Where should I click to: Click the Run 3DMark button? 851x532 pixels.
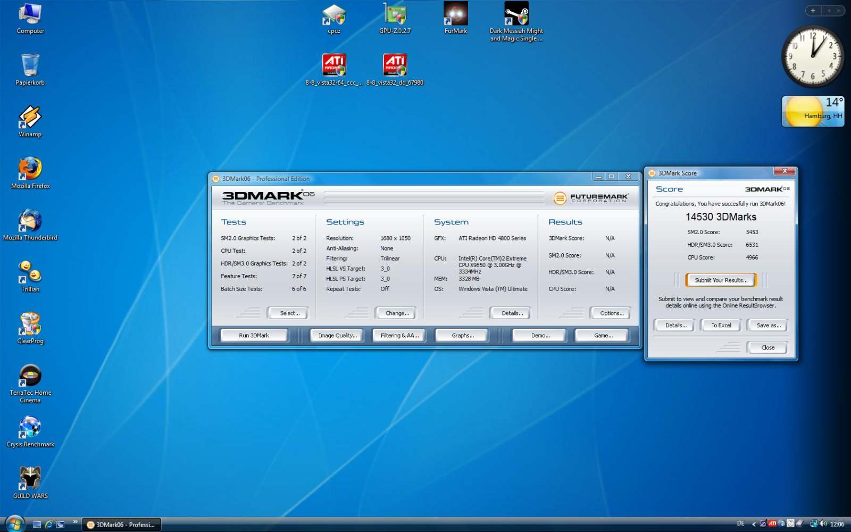pyautogui.click(x=254, y=336)
